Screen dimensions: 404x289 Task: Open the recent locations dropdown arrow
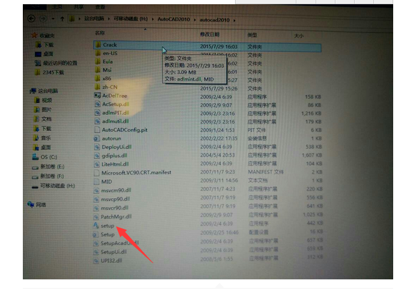coord(53,19)
